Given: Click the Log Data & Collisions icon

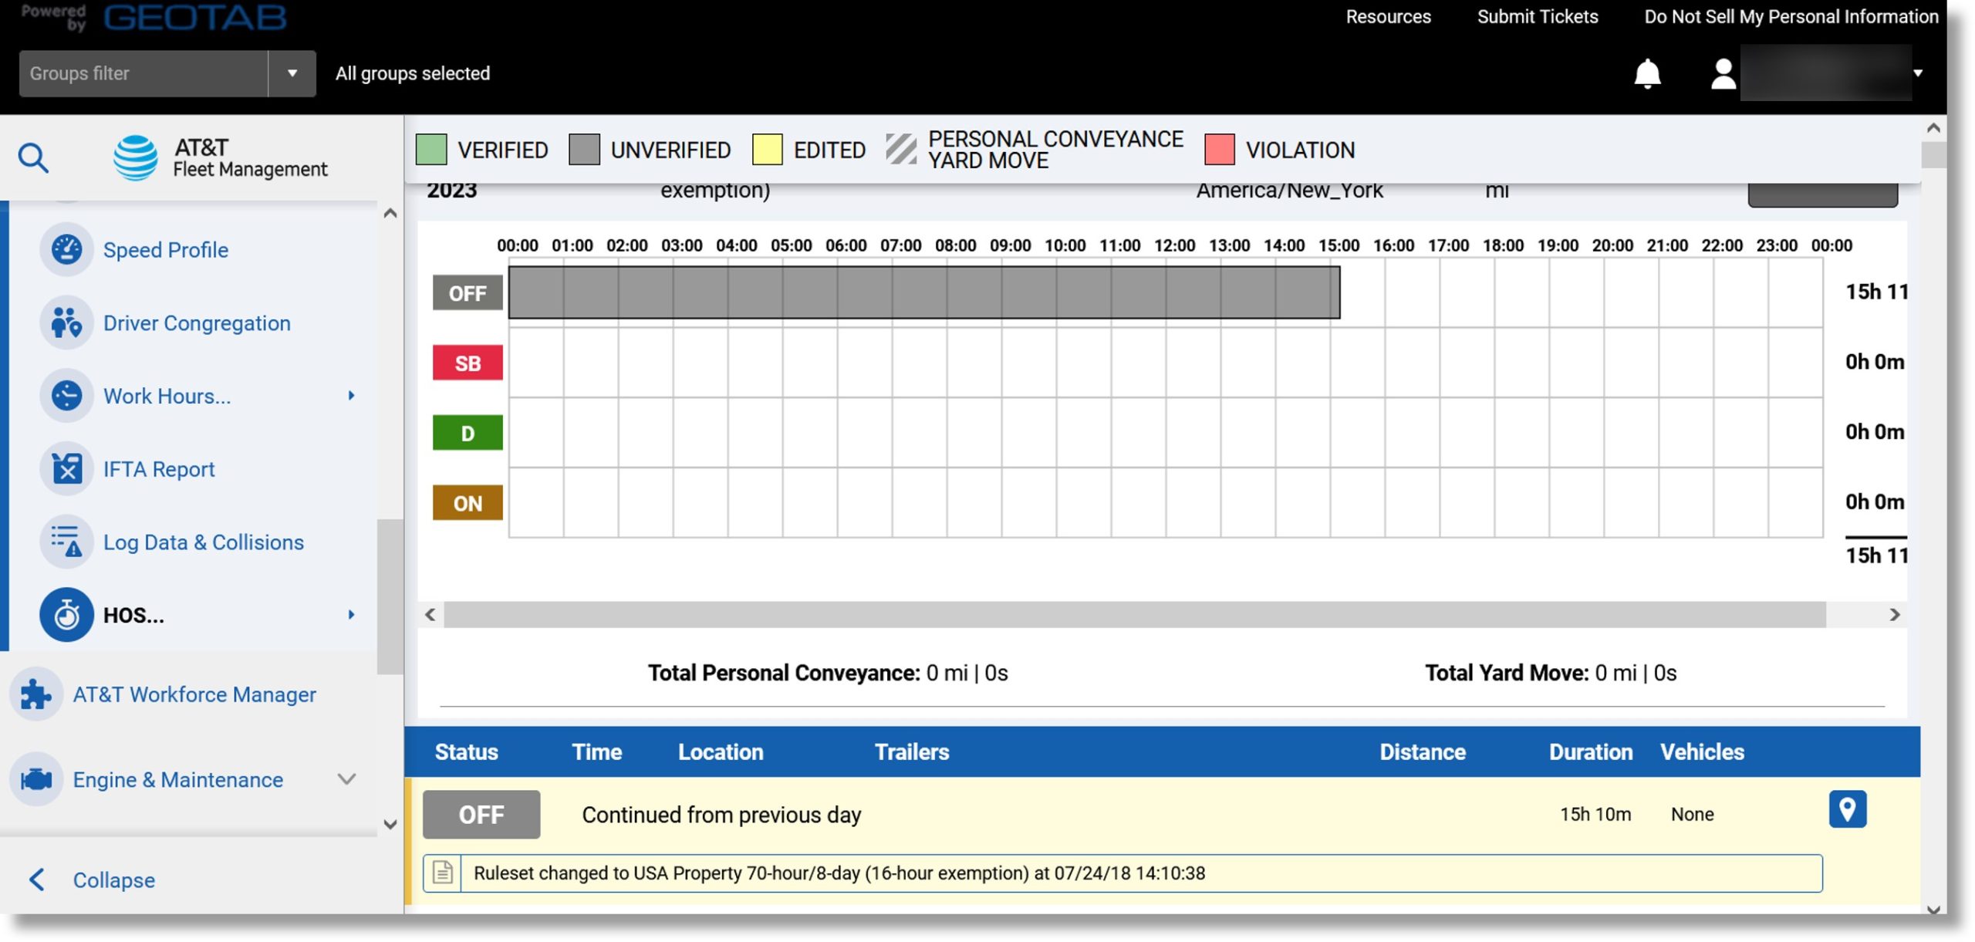Looking at the screenshot, I should point(66,542).
